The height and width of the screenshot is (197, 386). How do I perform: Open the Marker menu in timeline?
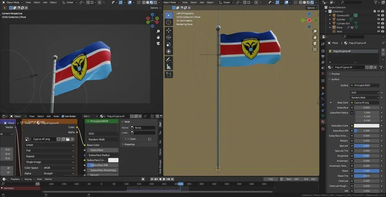click(x=48, y=179)
